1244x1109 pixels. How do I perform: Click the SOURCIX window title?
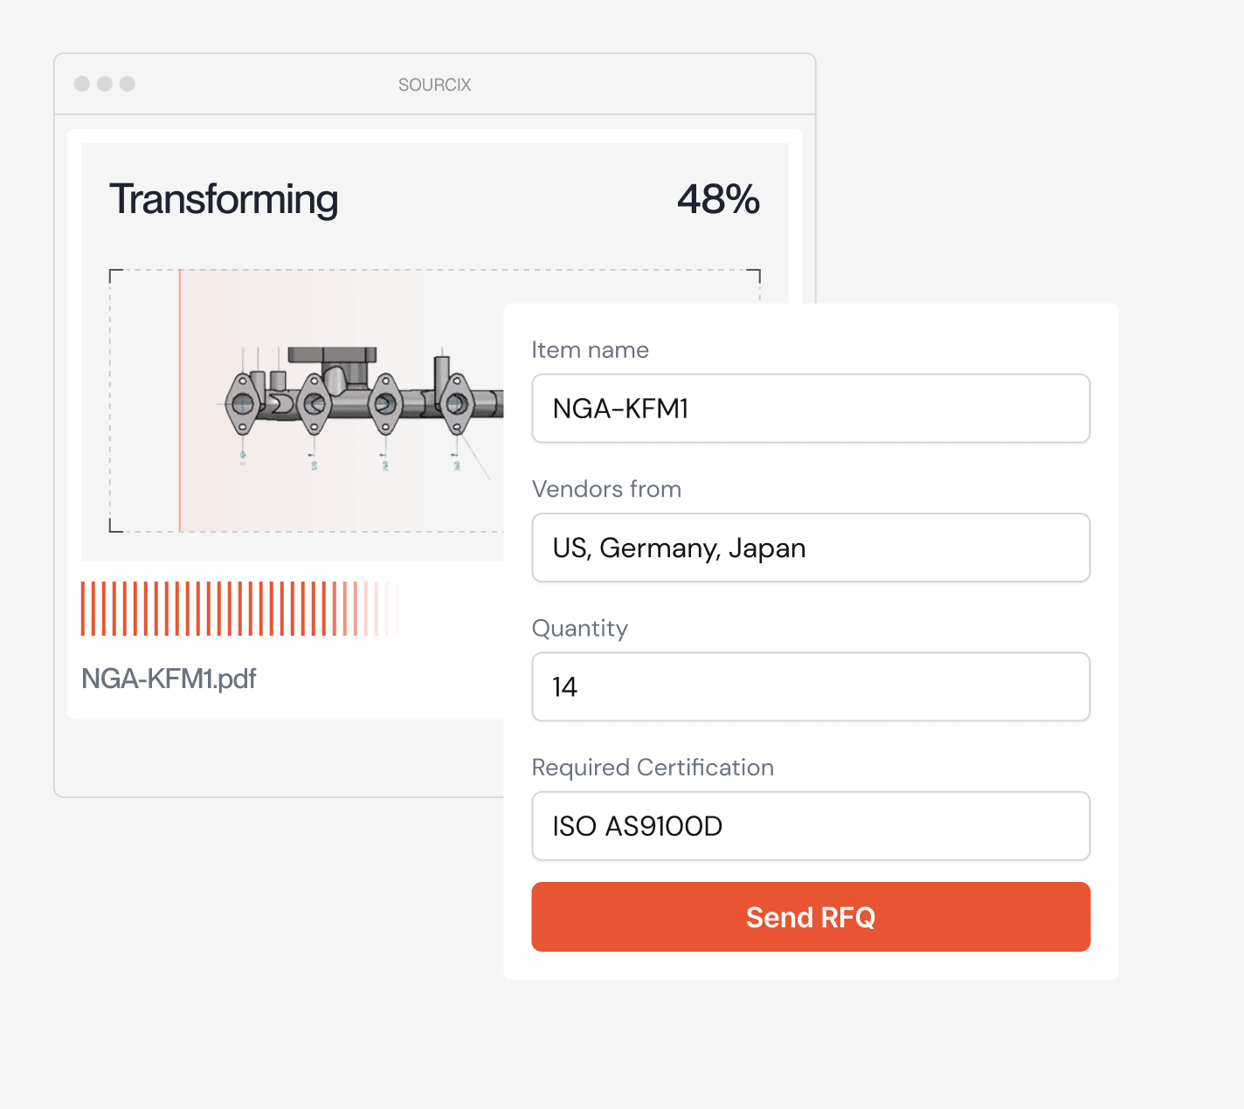(x=435, y=85)
